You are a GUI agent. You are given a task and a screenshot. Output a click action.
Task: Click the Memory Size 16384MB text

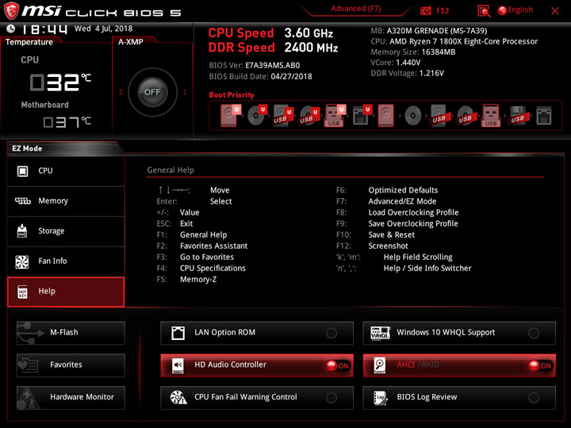point(413,52)
